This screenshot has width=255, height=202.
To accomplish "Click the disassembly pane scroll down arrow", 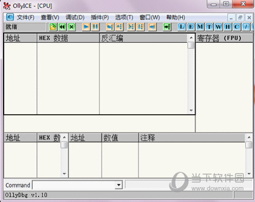I will (191, 111).
